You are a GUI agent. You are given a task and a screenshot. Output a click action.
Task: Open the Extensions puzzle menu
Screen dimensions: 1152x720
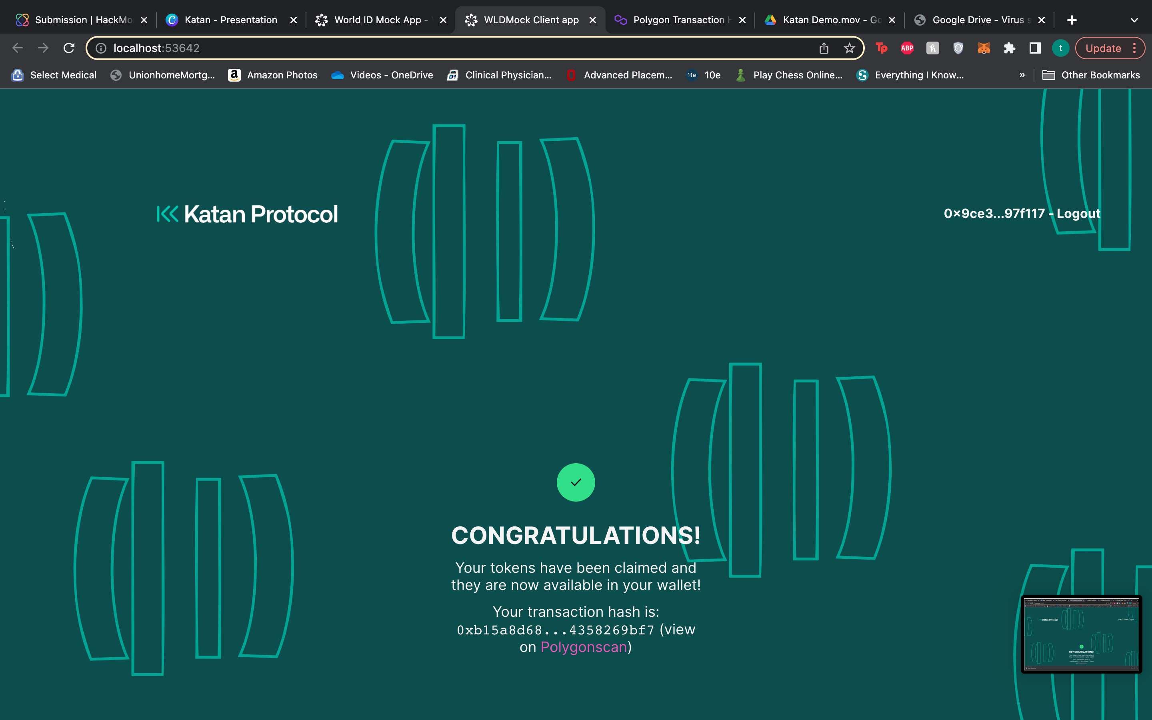(x=1010, y=48)
